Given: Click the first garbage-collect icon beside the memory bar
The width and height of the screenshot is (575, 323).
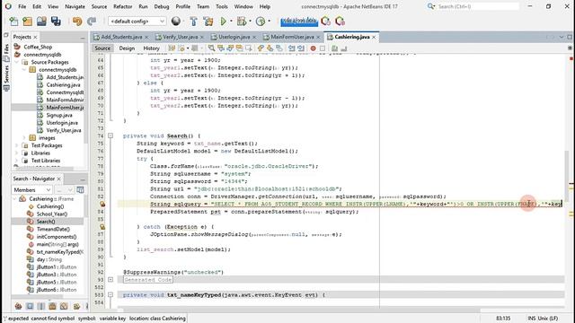Looking at the screenshot, I should [x=325, y=22].
